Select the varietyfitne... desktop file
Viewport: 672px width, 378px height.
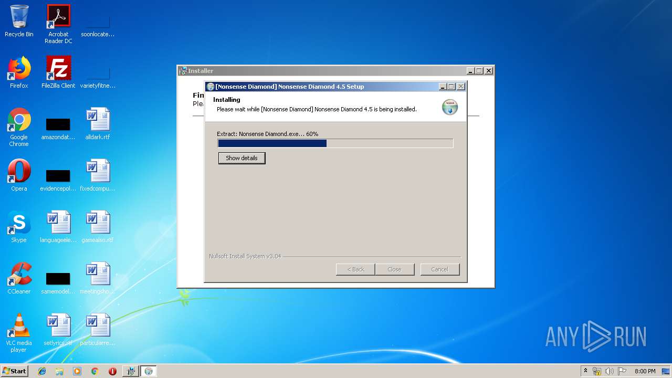pos(98,78)
